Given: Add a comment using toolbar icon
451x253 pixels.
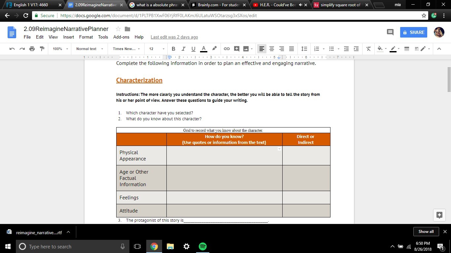Looking at the screenshot, I should click(236, 49).
